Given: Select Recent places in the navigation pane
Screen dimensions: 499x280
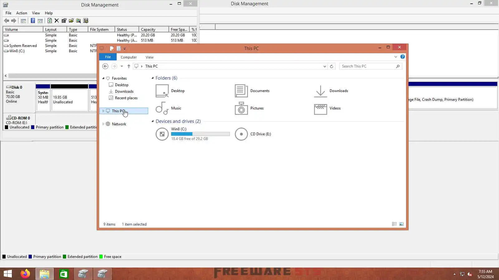Looking at the screenshot, I should coord(126,98).
